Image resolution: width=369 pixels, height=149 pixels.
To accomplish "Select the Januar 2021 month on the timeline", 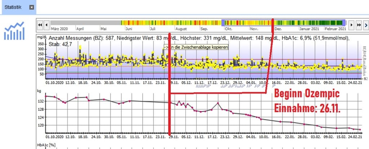I will click(309, 29).
